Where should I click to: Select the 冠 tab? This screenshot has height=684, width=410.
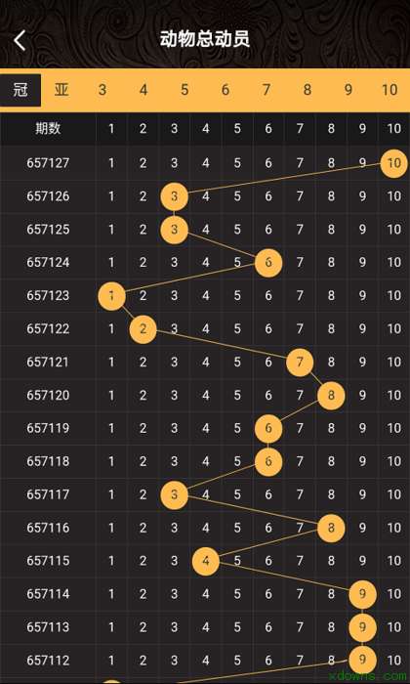(x=20, y=90)
